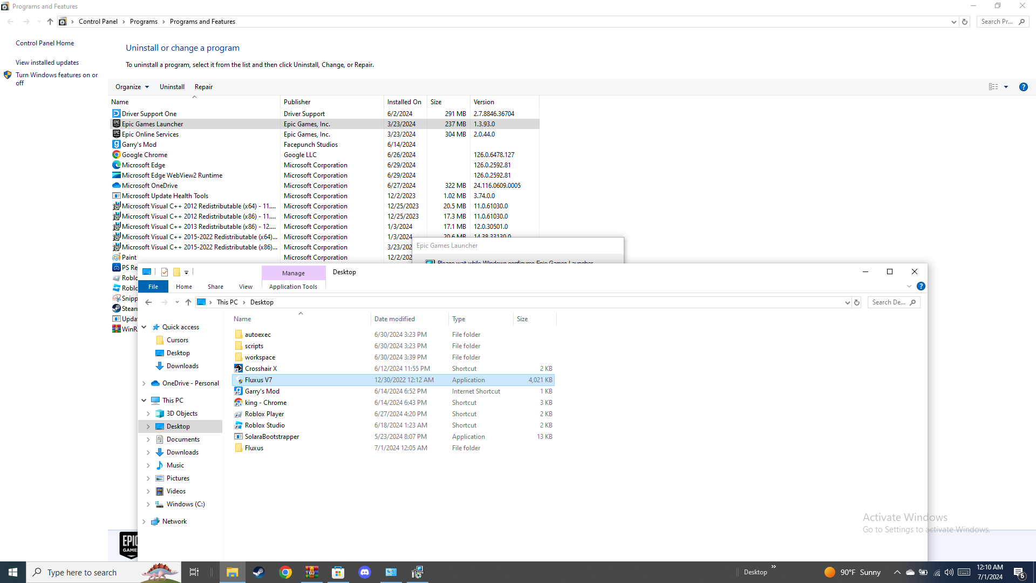1036x583 pixels.
Task: Go back in the Desktop Explorer window
Action: coord(149,302)
